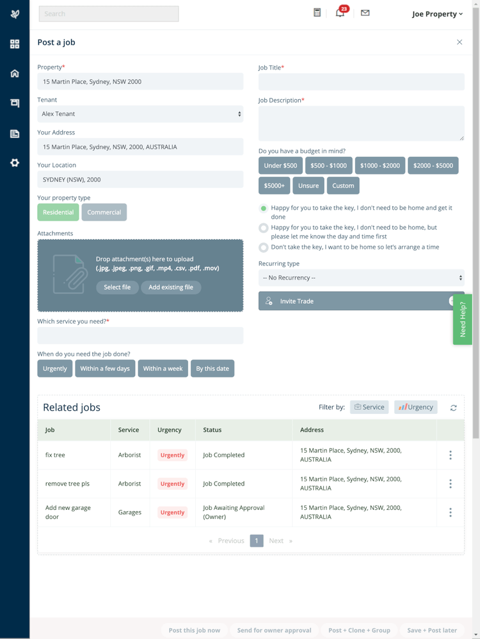480x639 pixels.
Task: Select page 1 in pagination
Action: 257,540
